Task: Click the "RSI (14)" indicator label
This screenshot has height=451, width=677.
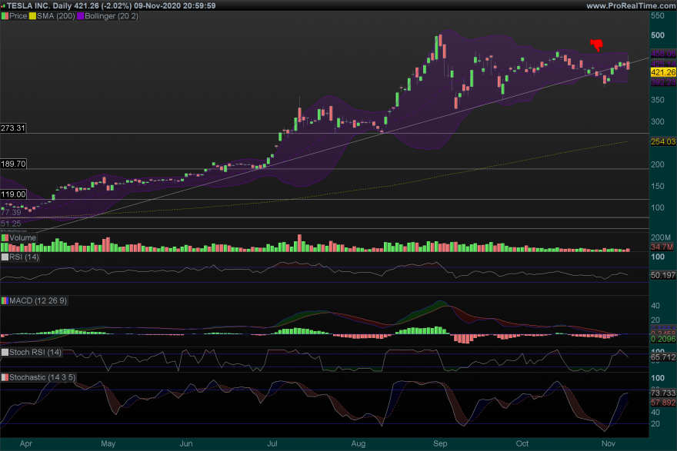Action: pos(24,257)
